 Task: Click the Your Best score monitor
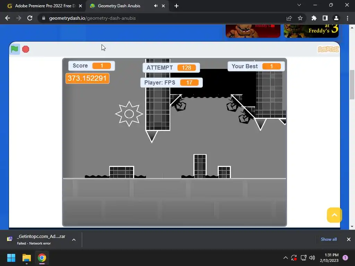[256, 66]
